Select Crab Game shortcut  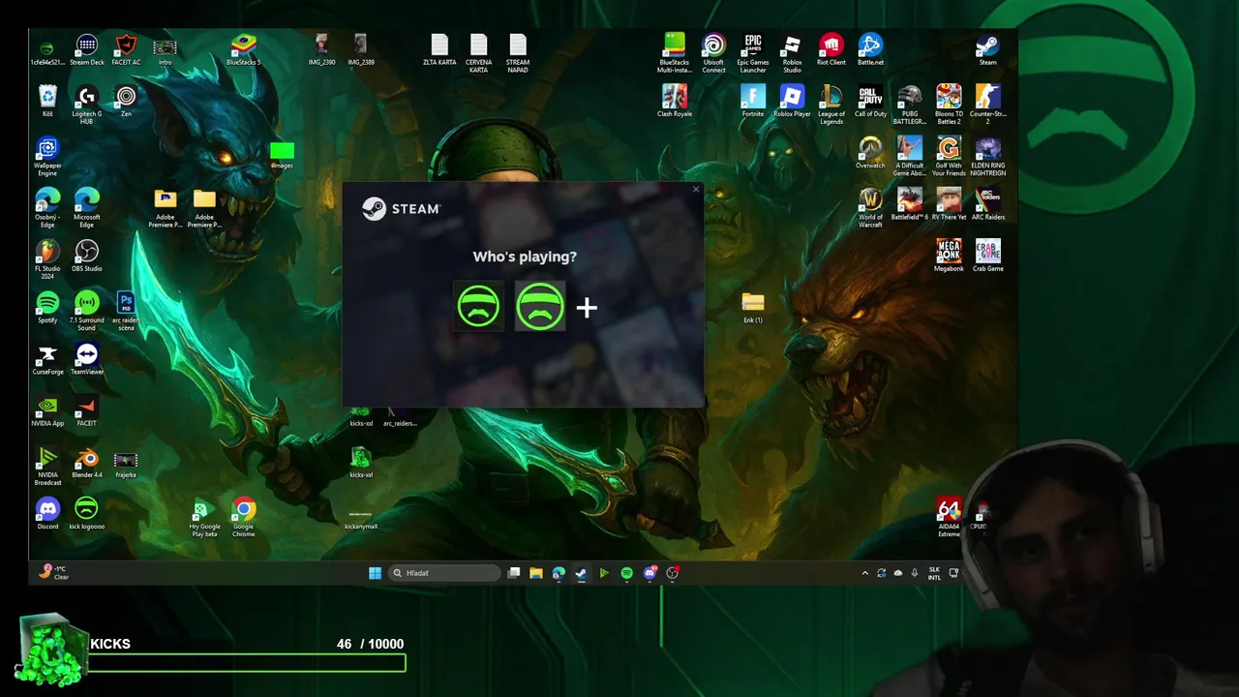click(987, 256)
